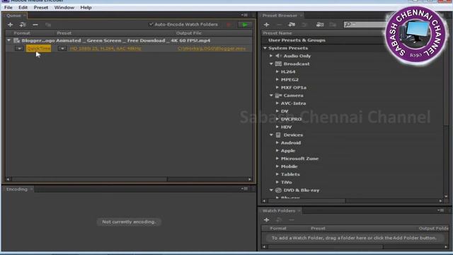The image size is (453, 255).
Task: Remove folder minus icon in Watch Folders
Action: coord(292,220)
